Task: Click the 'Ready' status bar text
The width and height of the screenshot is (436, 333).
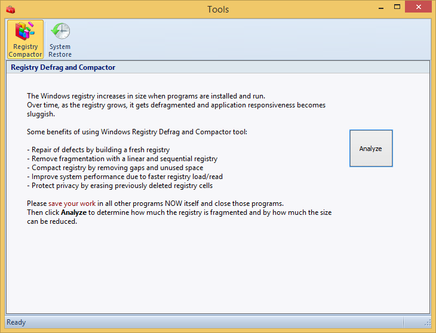Action: click(x=16, y=322)
